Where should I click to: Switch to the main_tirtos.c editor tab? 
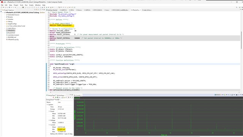[147, 10]
